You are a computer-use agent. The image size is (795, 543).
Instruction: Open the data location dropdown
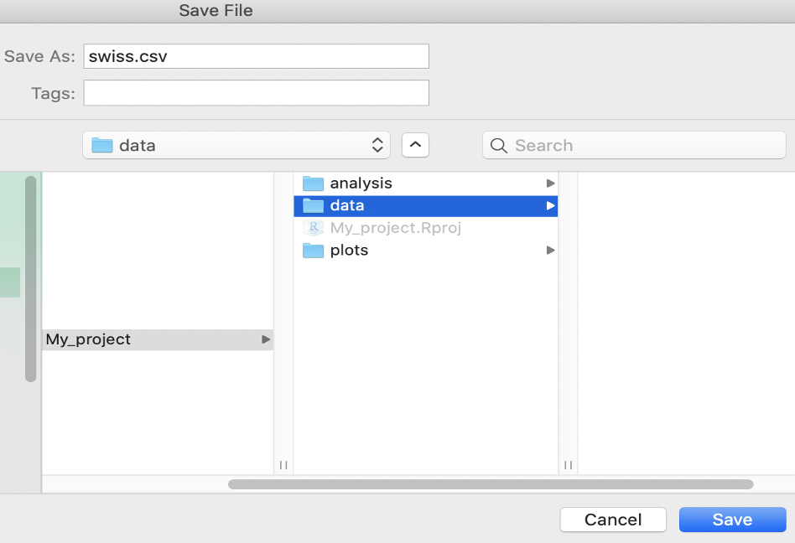[x=236, y=145]
